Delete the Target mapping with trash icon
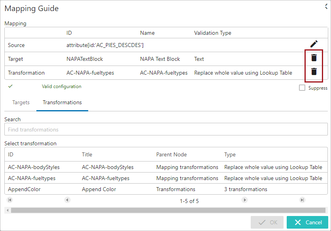Viewport: 331px width, 231px height. (x=314, y=58)
